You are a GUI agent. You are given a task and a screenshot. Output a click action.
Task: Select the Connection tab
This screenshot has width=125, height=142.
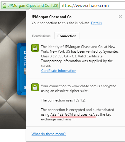click(67, 36)
